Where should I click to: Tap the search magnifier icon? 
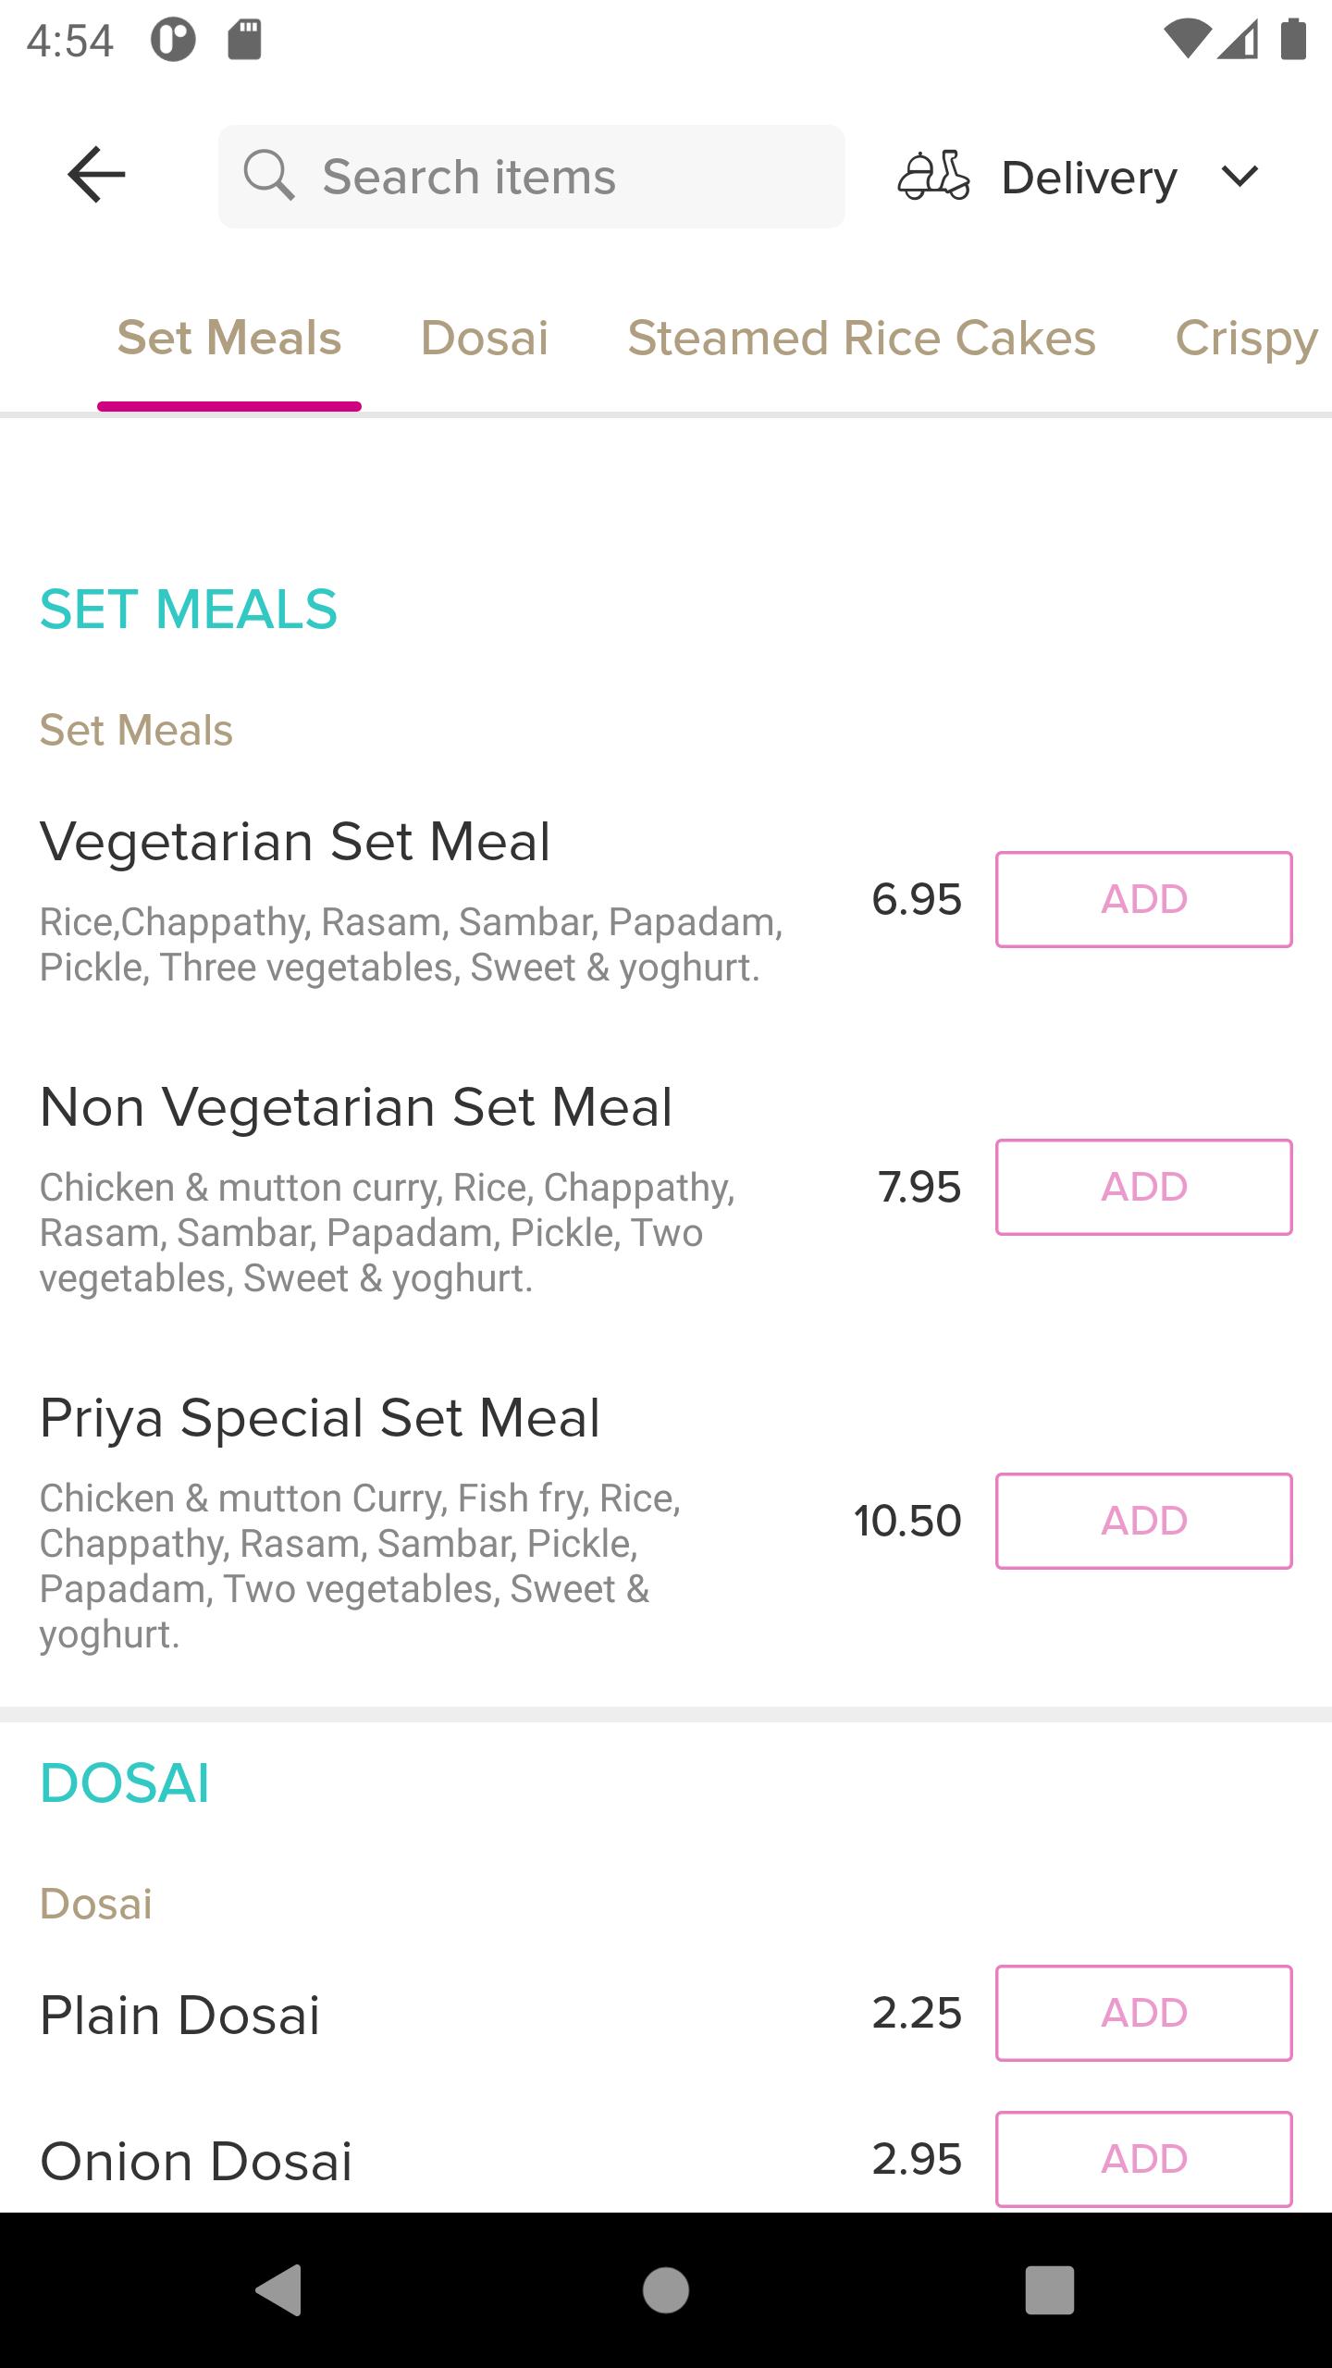268,175
